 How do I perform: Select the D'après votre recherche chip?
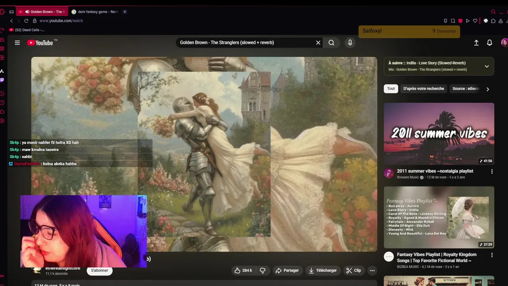(x=423, y=89)
